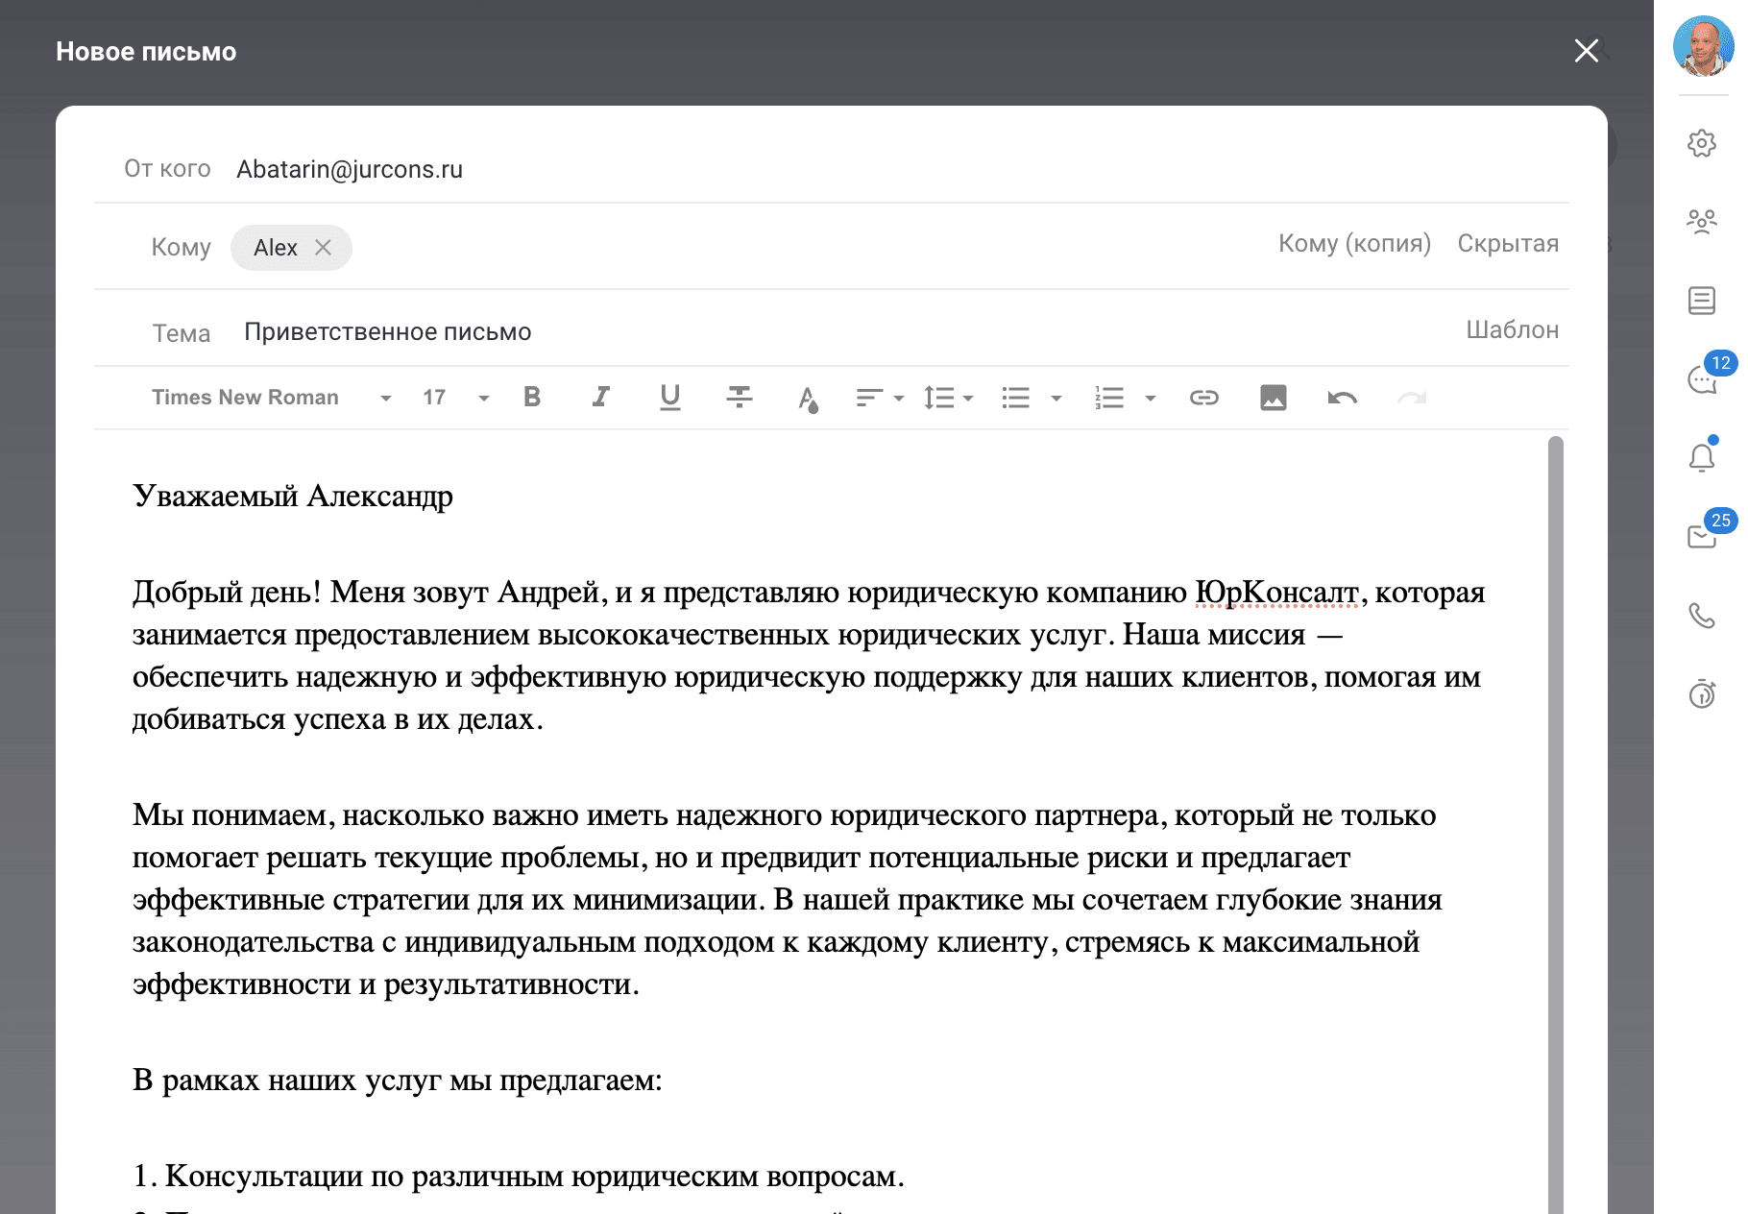Click the misspelled word ЮрКонсалт
This screenshot has height=1214, width=1748.
click(x=1276, y=593)
